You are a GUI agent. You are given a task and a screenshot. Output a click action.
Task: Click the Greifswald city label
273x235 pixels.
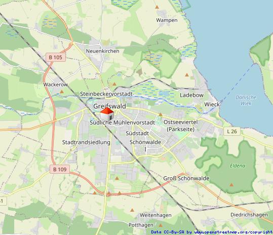pyautogui.click(x=109, y=106)
